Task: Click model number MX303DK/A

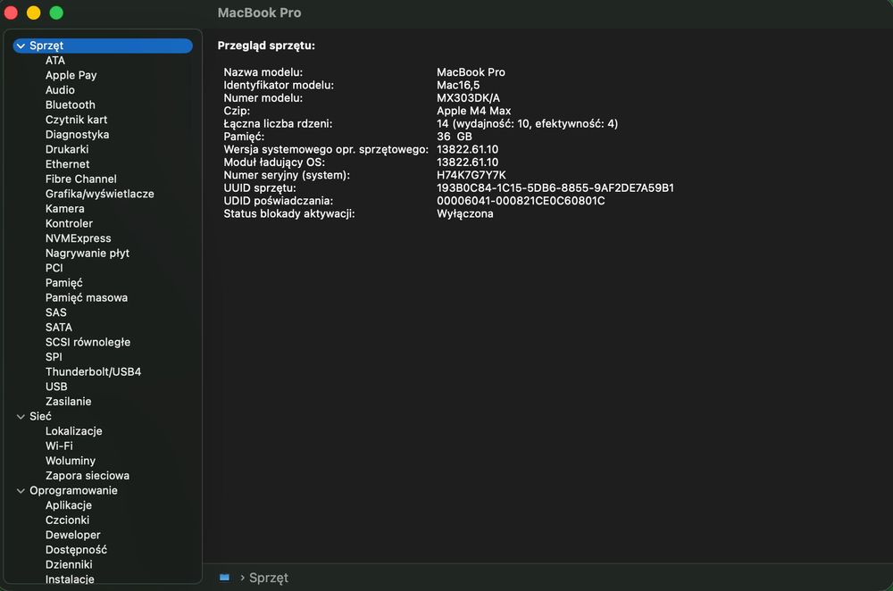Action: (468, 98)
